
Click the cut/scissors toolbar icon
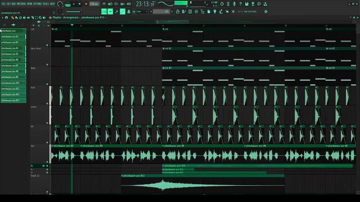[228, 4]
